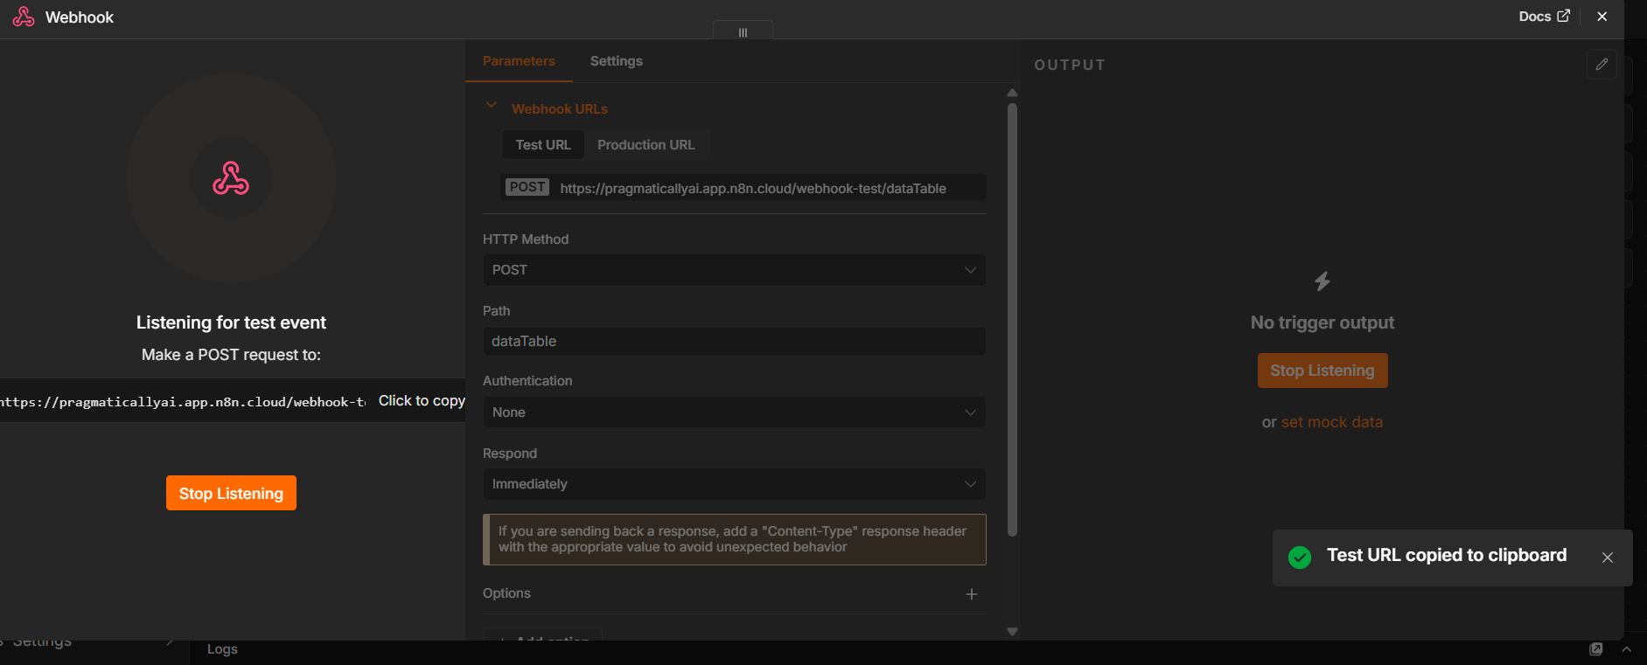Click the drag handle at the top of the panel
1647x665 pixels.
click(x=743, y=32)
